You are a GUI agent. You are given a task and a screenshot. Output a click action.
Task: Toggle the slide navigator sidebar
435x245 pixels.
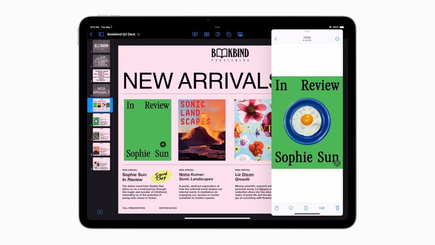click(101, 34)
